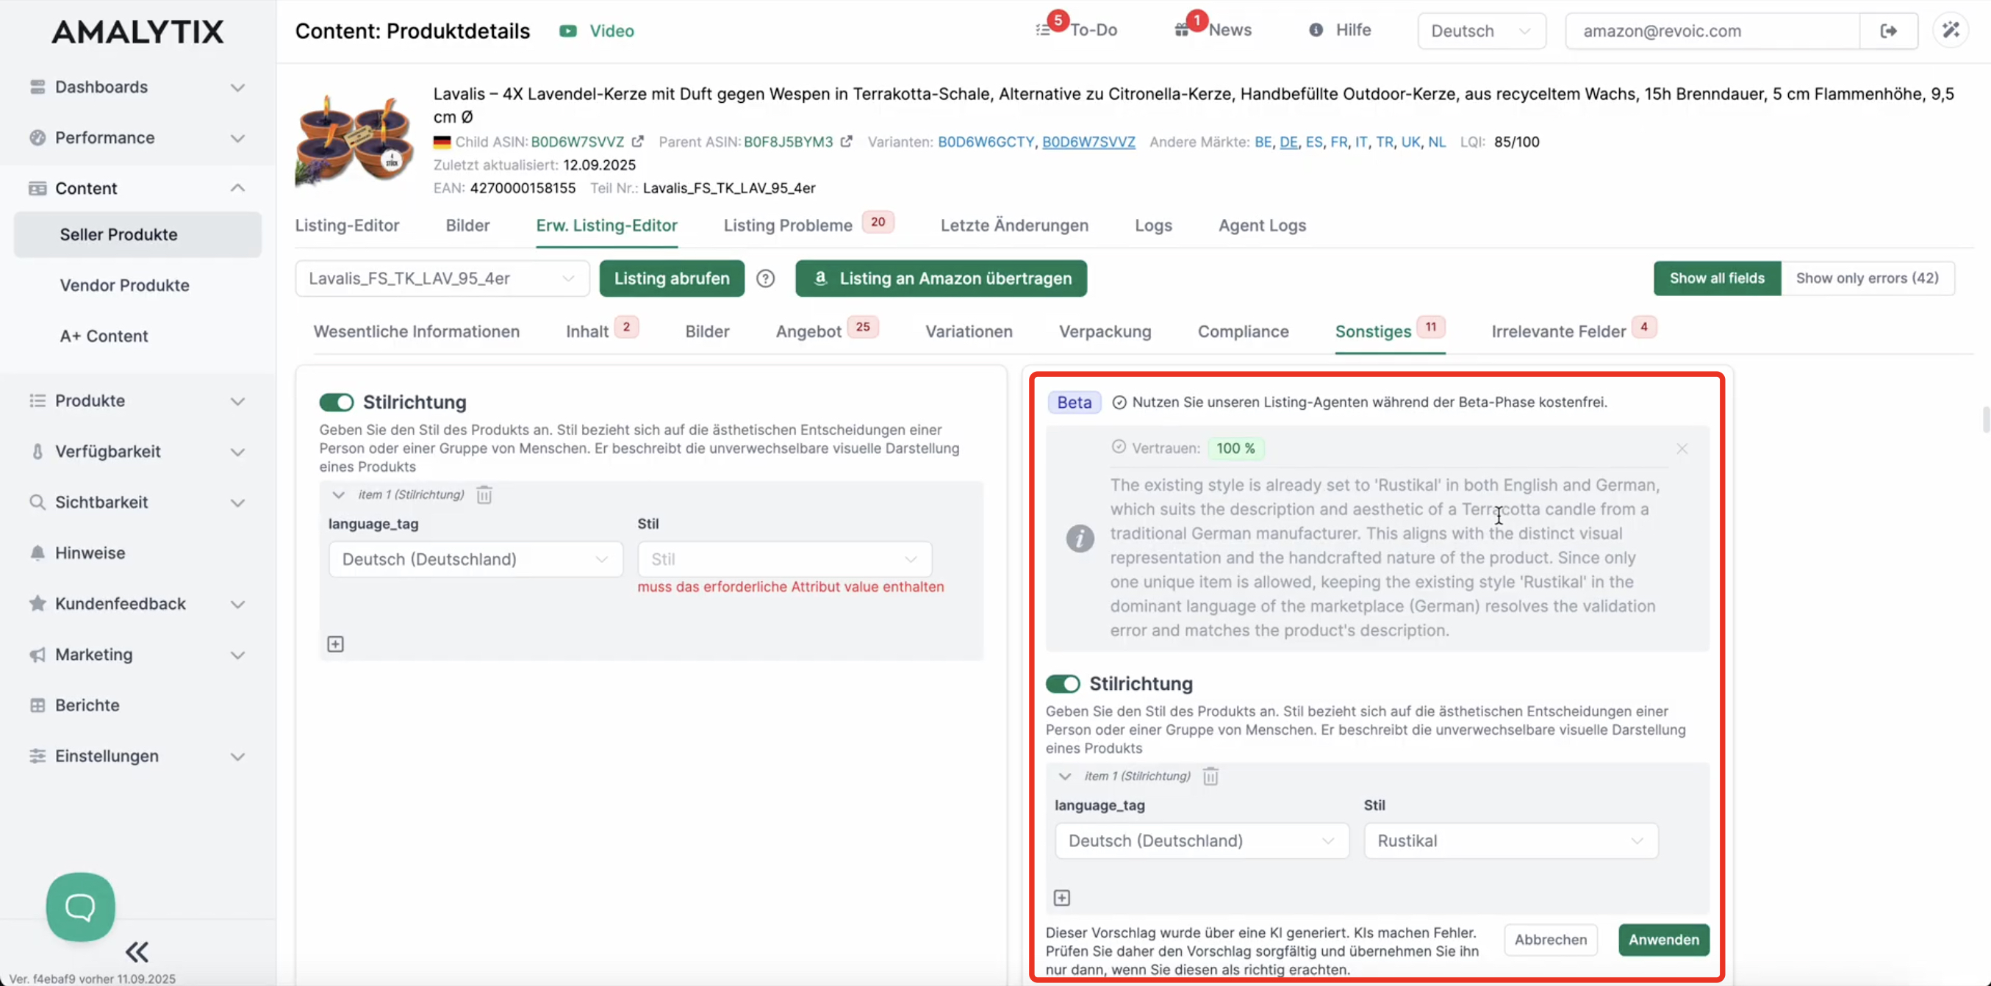1991x986 pixels.
Task: Expand the Stil dropdown showing Rustikal
Action: (1510, 841)
